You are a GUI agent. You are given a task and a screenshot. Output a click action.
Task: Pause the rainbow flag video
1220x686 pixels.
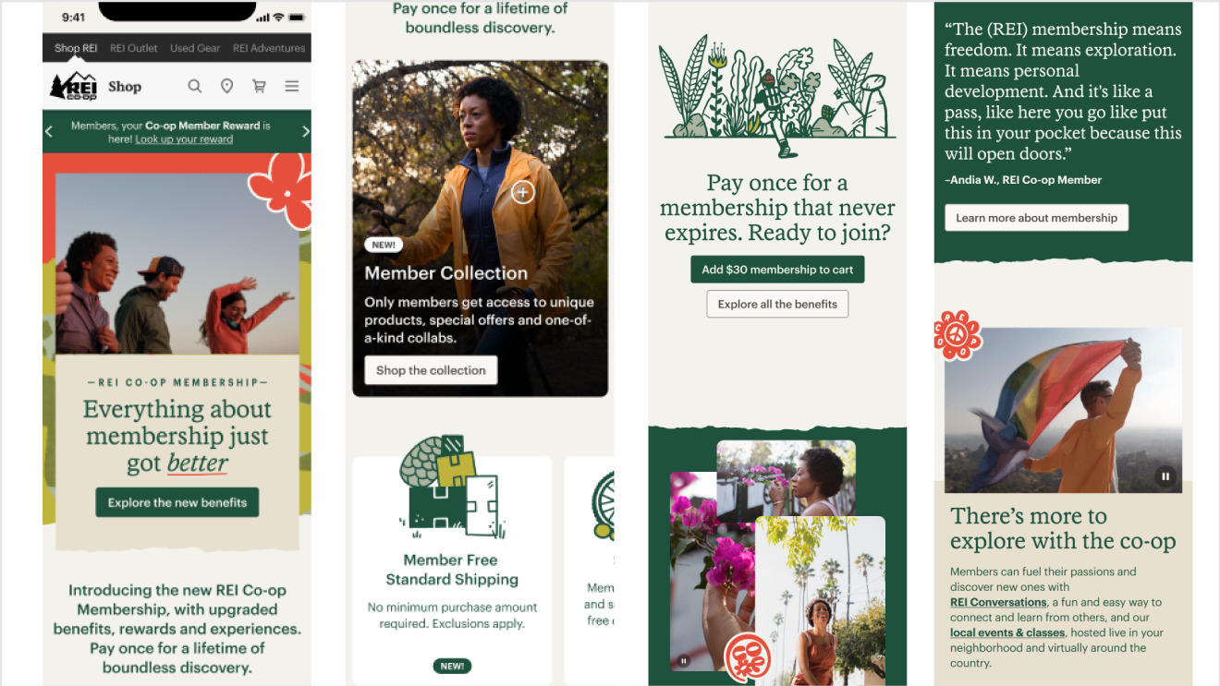tap(1165, 476)
